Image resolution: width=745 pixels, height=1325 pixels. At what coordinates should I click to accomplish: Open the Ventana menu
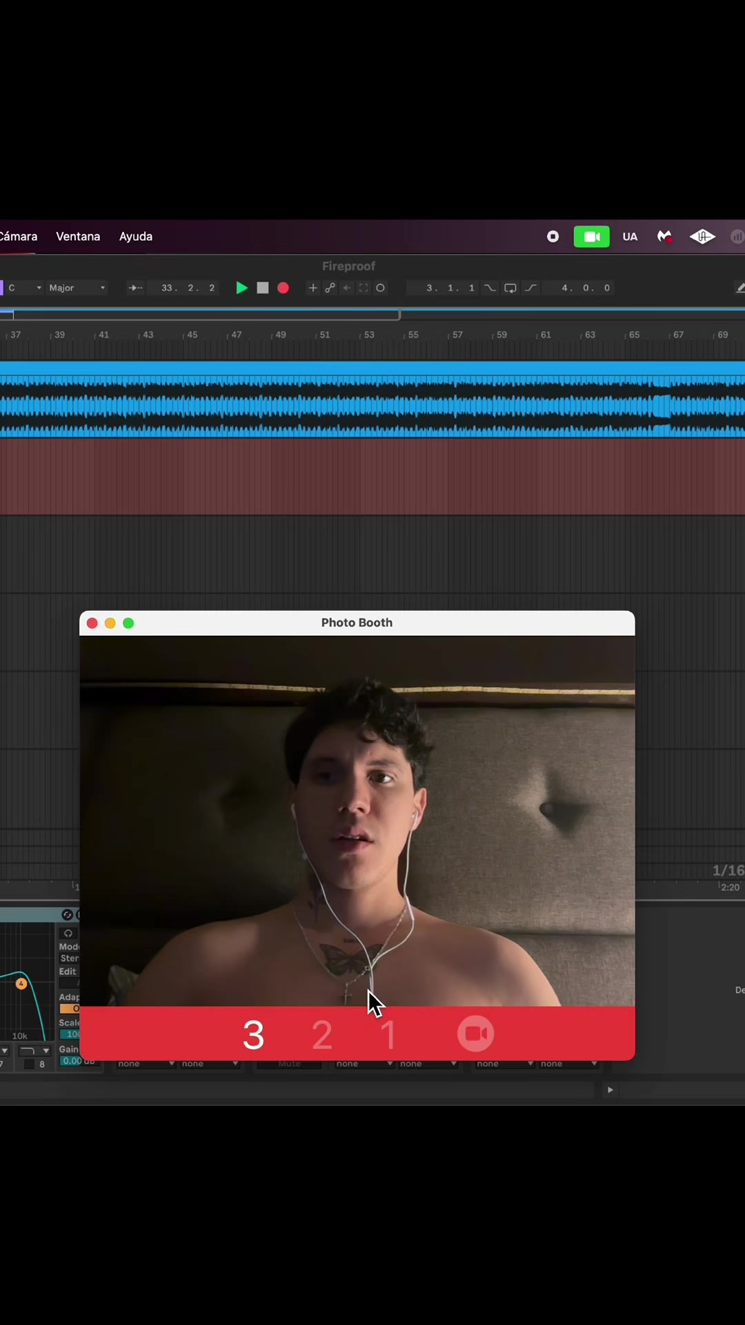[78, 237]
